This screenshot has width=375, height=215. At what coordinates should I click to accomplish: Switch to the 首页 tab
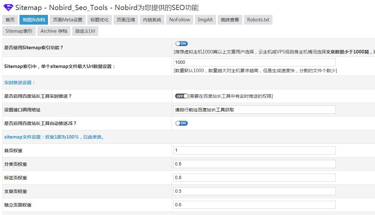(10, 19)
